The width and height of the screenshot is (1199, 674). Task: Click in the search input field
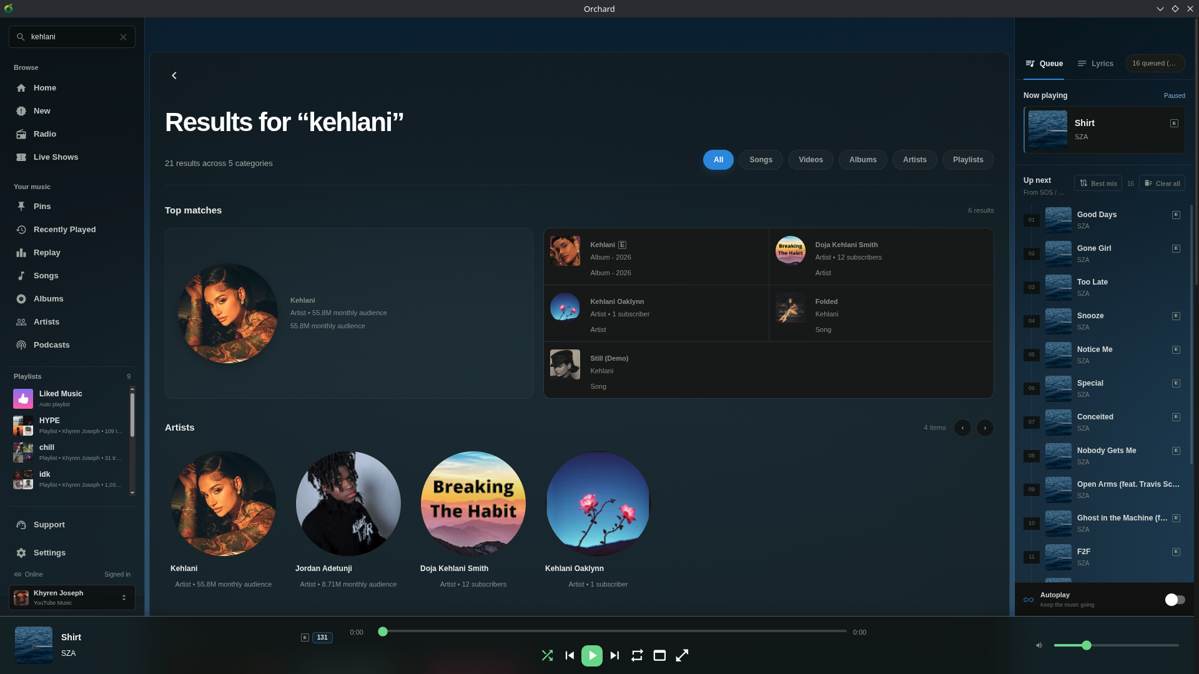tap(72, 37)
